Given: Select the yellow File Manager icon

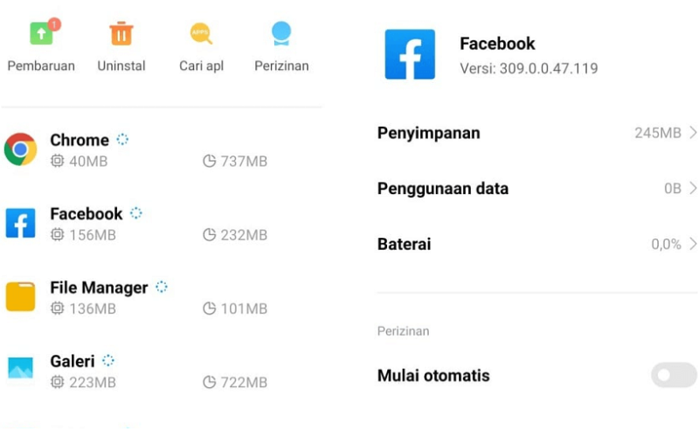Looking at the screenshot, I should pos(20,296).
